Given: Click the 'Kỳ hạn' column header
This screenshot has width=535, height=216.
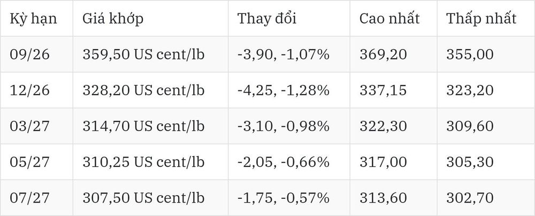Looking at the screenshot, I should [x=33, y=18].
